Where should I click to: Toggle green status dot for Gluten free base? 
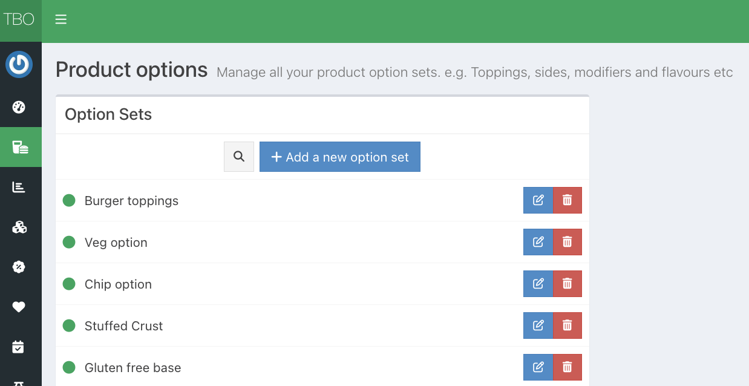pos(69,367)
